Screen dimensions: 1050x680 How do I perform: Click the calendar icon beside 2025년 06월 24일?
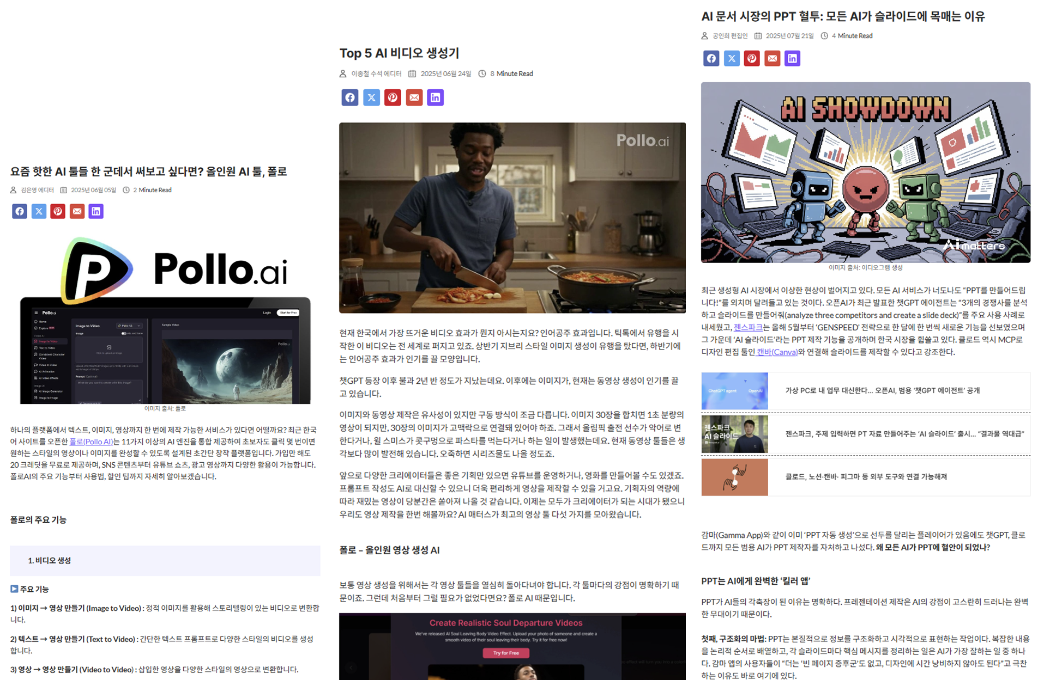click(x=412, y=73)
